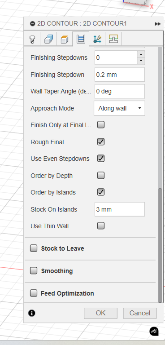Open the Approach Mode dropdown

click(x=119, y=108)
